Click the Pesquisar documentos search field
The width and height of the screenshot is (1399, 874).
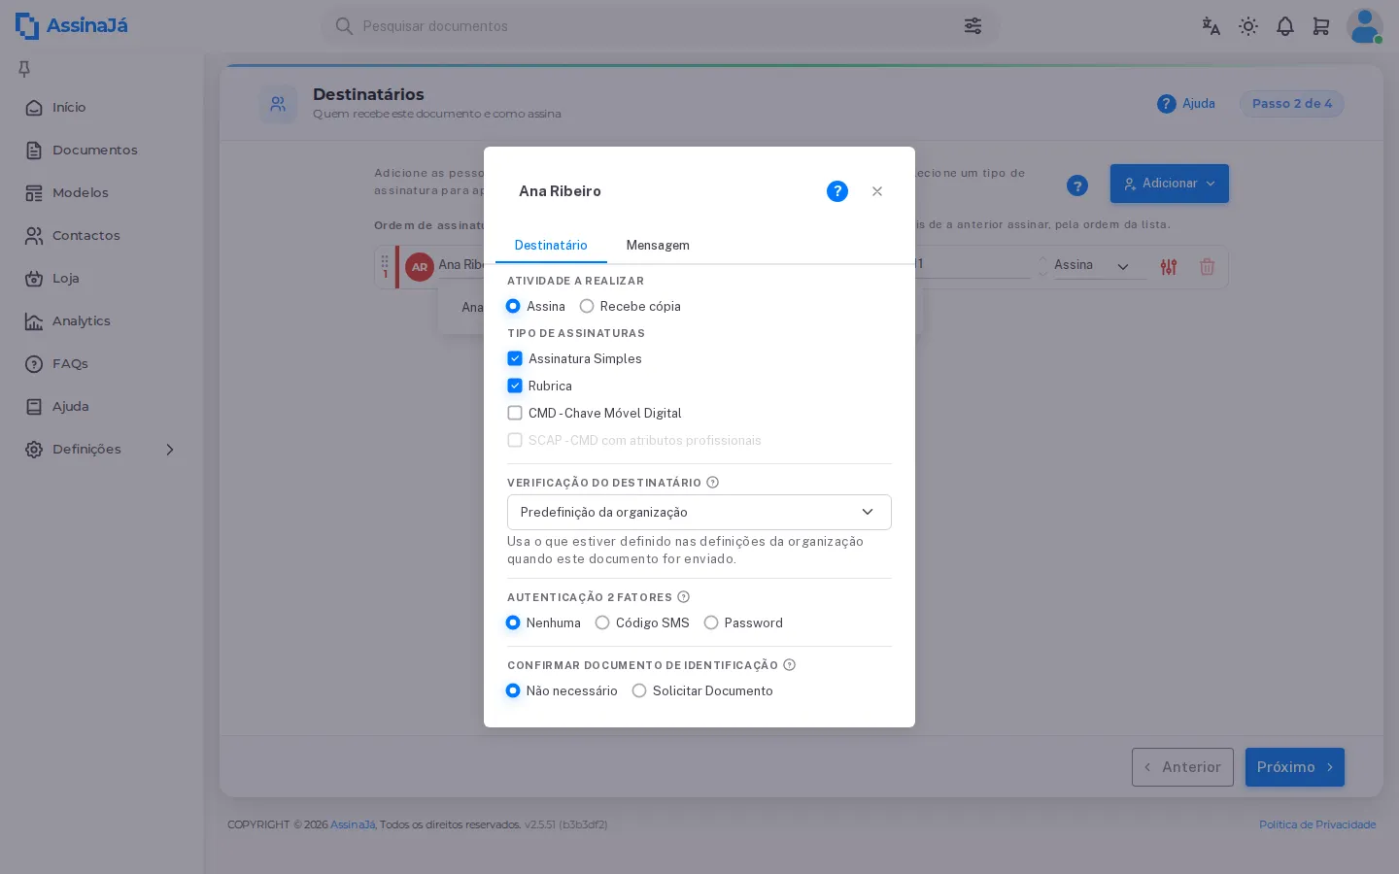point(660,26)
